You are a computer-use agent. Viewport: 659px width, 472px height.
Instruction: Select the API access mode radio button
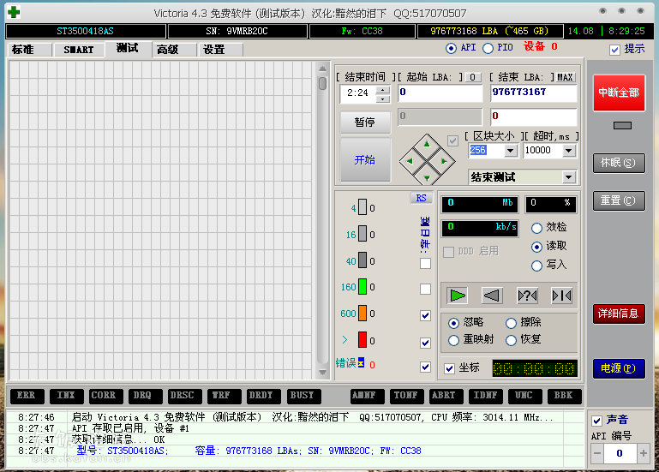pyautogui.click(x=451, y=48)
